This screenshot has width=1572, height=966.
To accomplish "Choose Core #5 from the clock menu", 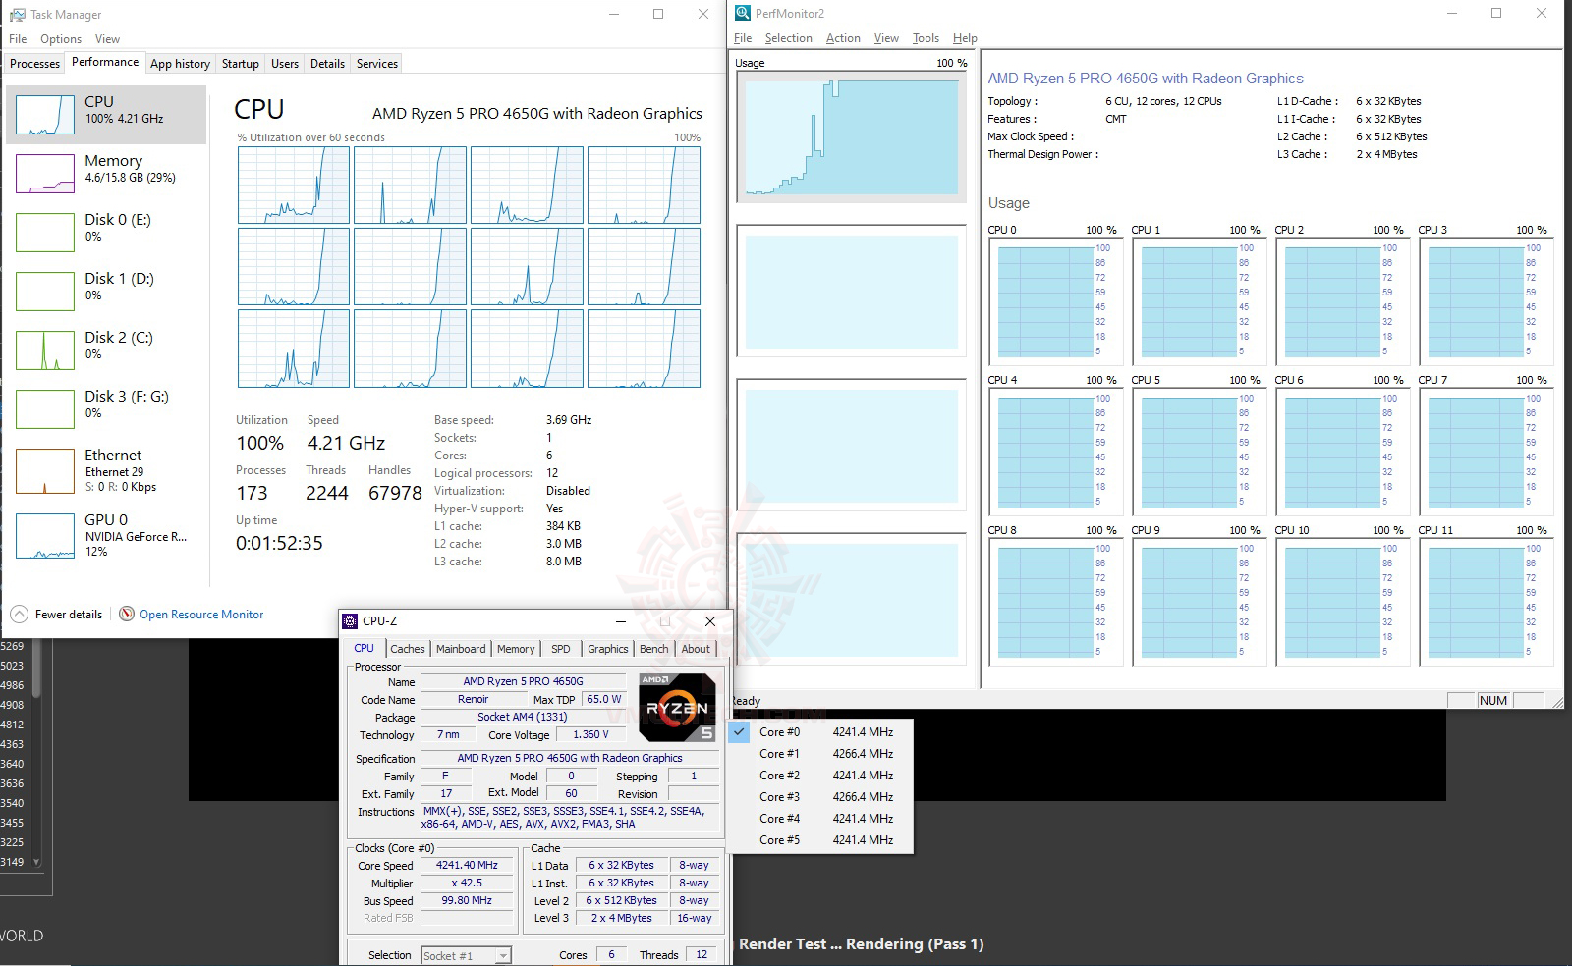I will (x=820, y=840).
